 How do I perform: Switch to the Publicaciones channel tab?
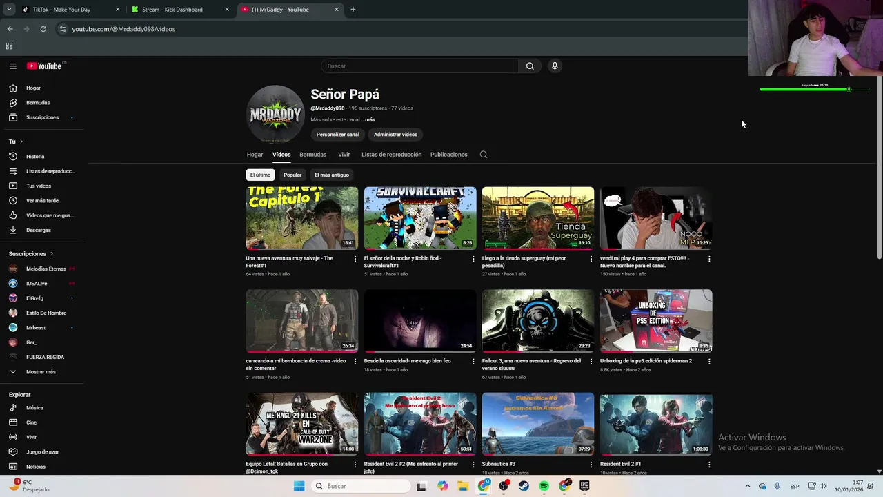pyautogui.click(x=448, y=155)
